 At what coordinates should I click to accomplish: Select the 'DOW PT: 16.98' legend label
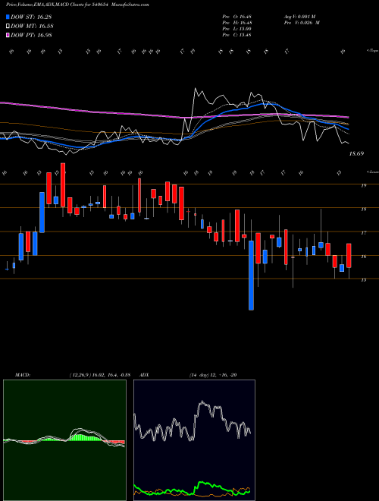click(31, 36)
